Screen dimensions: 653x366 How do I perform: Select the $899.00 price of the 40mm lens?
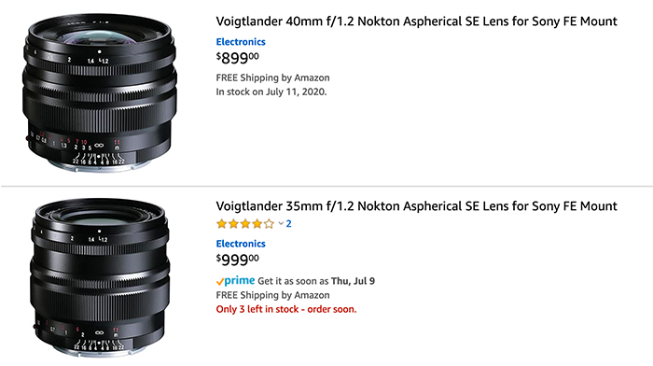tap(237, 58)
